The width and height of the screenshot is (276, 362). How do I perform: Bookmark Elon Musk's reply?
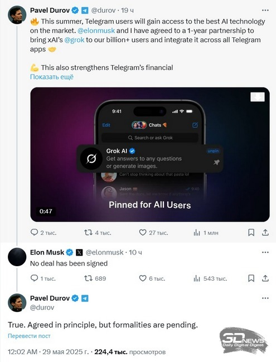click(x=251, y=278)
